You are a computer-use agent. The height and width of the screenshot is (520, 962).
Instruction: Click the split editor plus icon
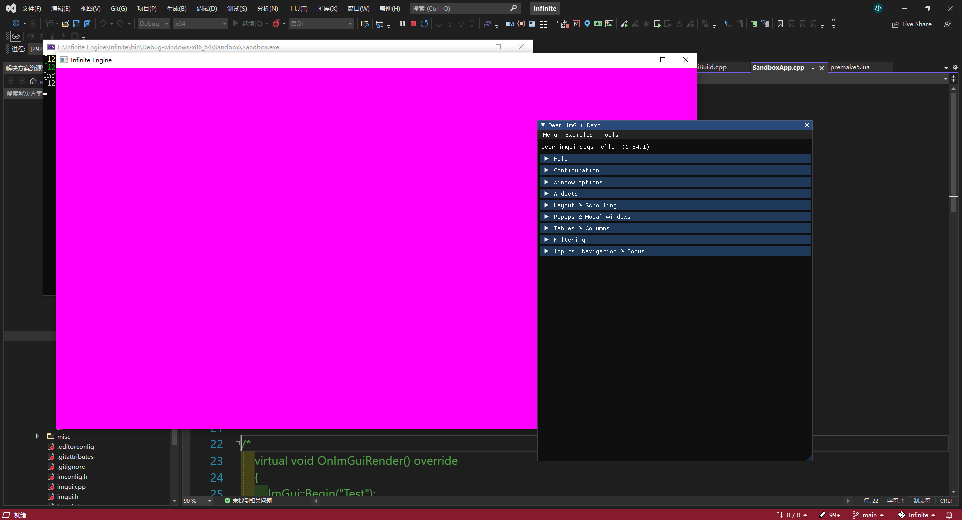(x=953, y=79)
